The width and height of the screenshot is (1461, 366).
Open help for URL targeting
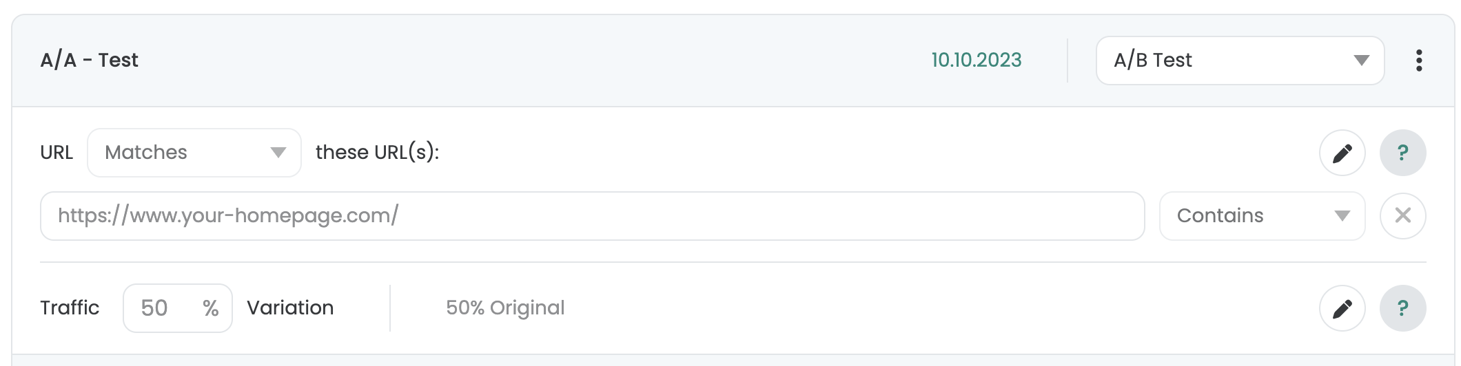pos(1403,153)
